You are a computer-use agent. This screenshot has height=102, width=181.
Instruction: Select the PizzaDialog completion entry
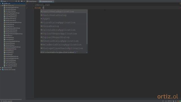pyautogui.click(x=63, y=26)
